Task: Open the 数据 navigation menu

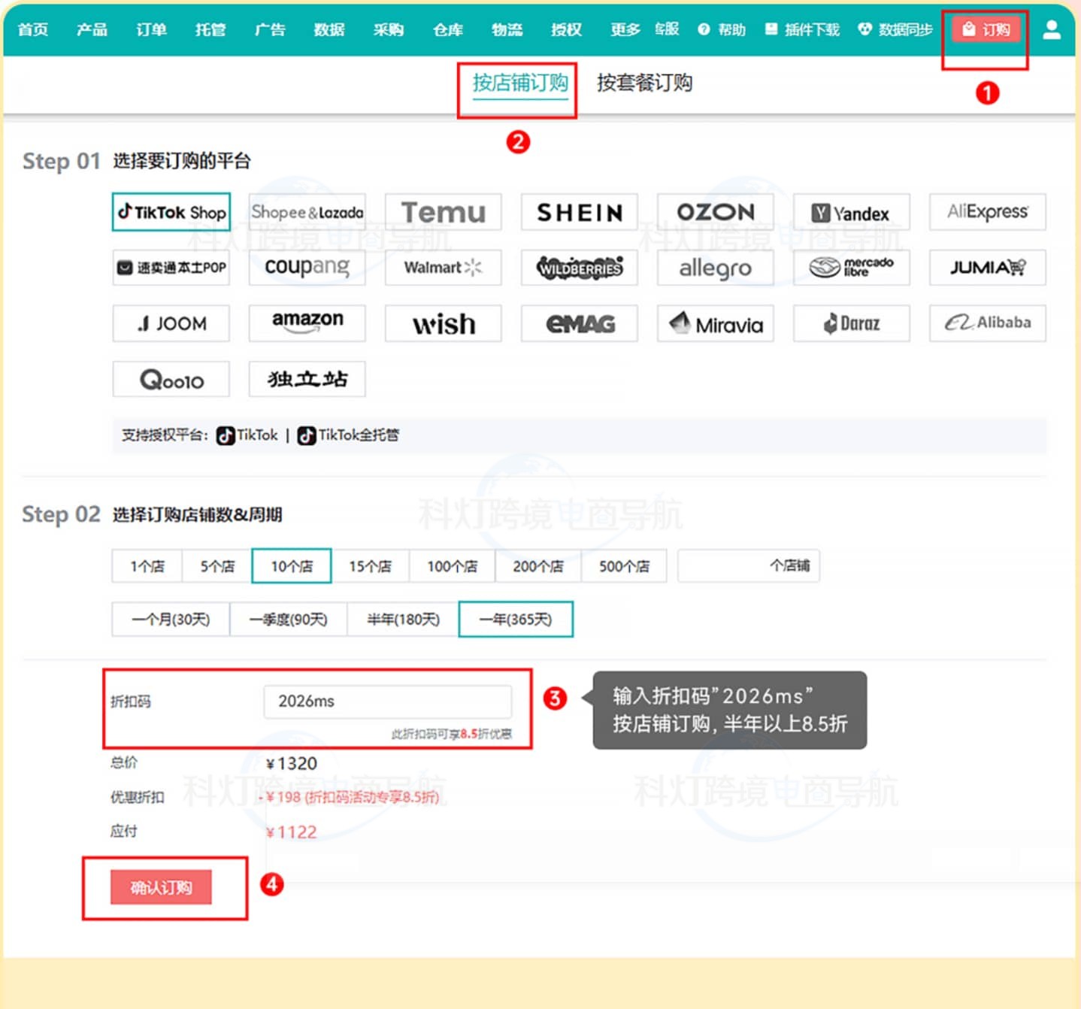Action: pyautogui.click(x=329, y=29)
